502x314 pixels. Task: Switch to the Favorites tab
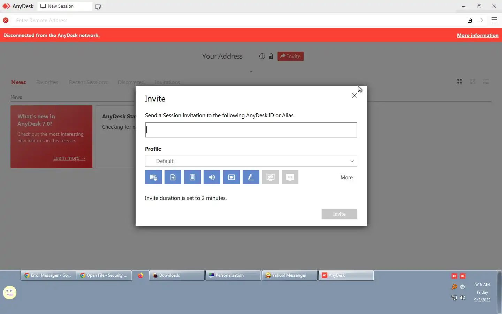coord(47,82)
